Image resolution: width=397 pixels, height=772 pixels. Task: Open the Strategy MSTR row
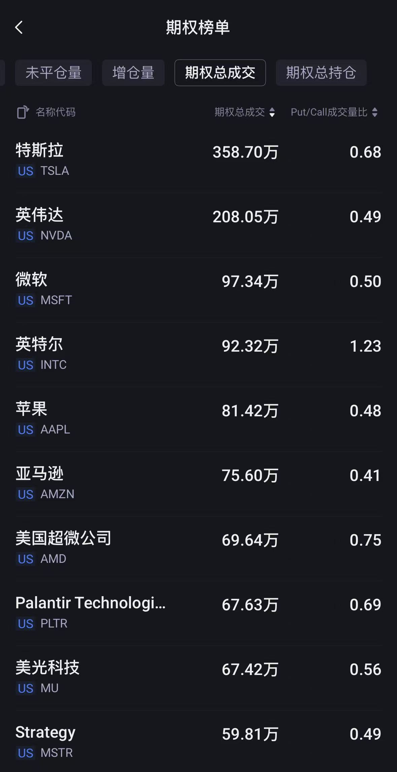click(x=198, y=742)
